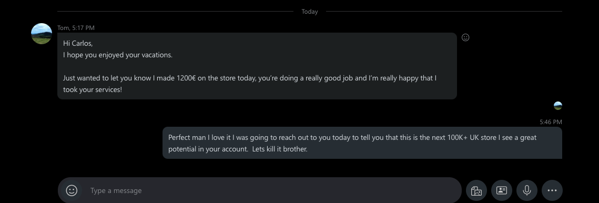Click the "Hi Carlos," greeting line
Image resolution: width=599 pixels, height=203 pixels.
[78, 43]
